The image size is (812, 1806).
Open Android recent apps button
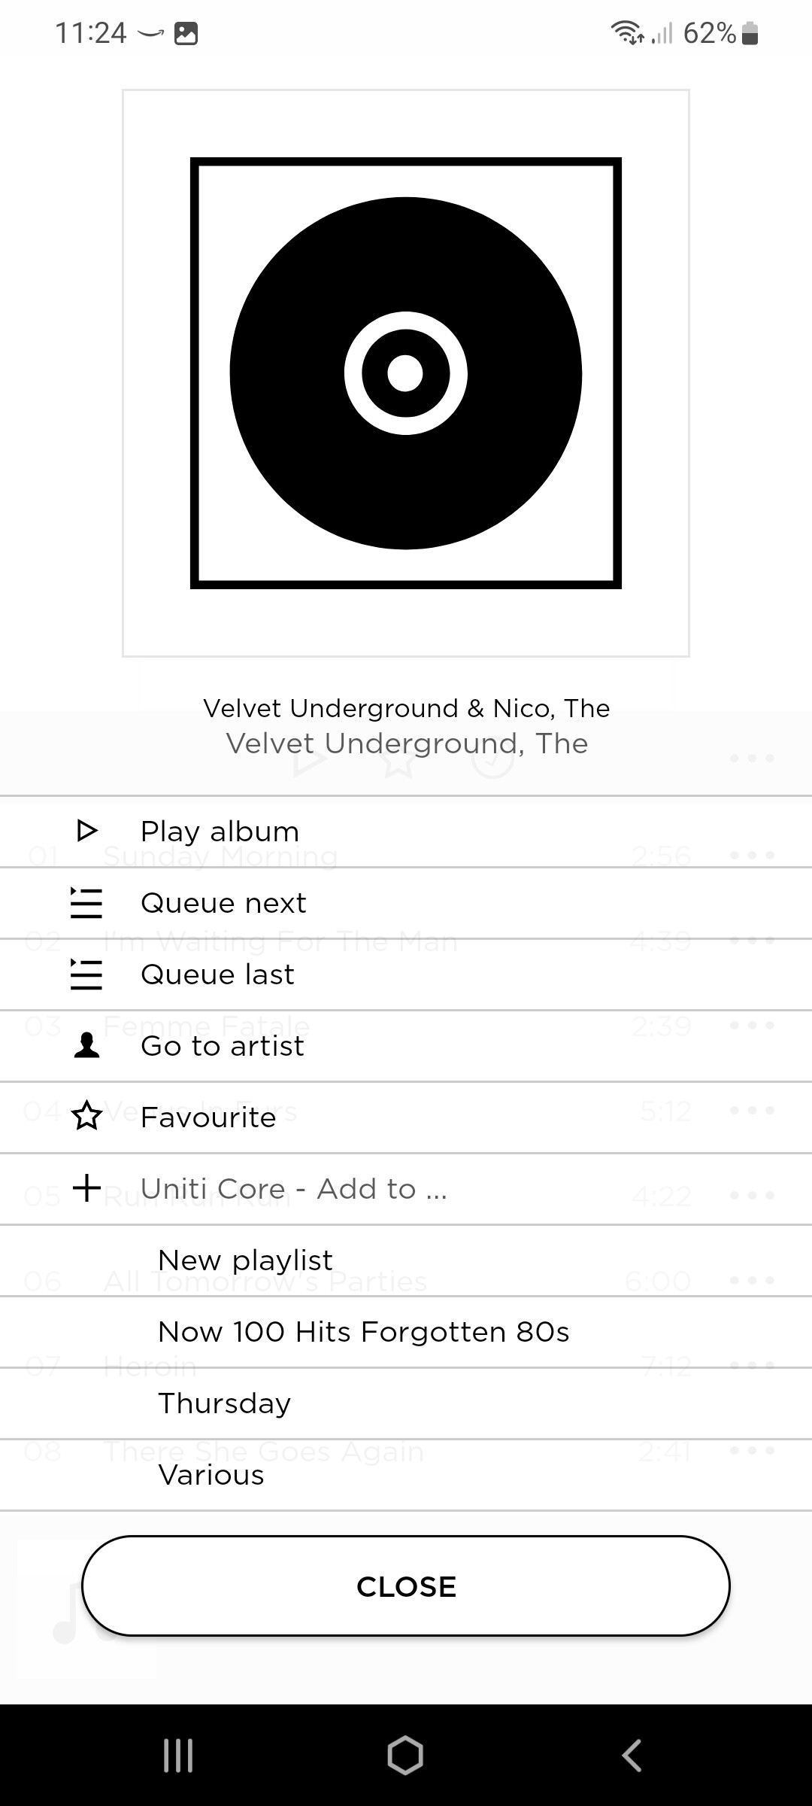178,1756
